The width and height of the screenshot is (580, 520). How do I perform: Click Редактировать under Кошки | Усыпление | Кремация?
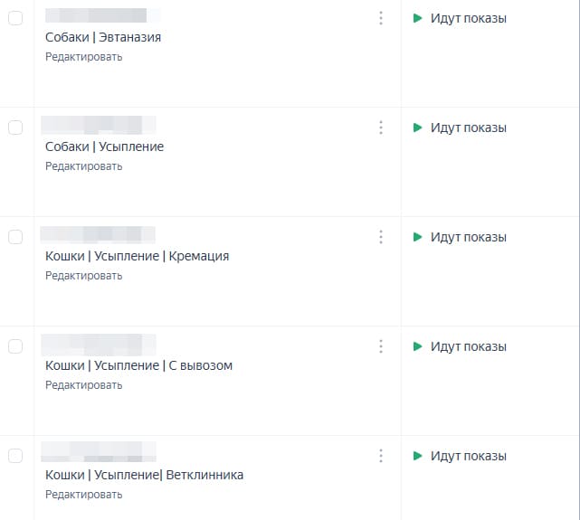click(x=83, y=276)
